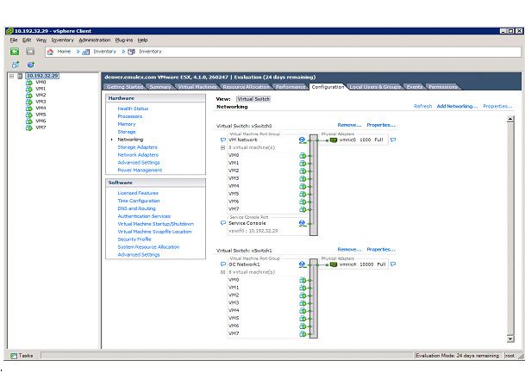Click VM4 connection icon in vSwitch0
525x385 pixels.
pos(303,186)
